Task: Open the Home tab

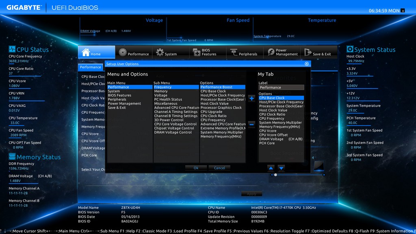Action: [97, 52]
